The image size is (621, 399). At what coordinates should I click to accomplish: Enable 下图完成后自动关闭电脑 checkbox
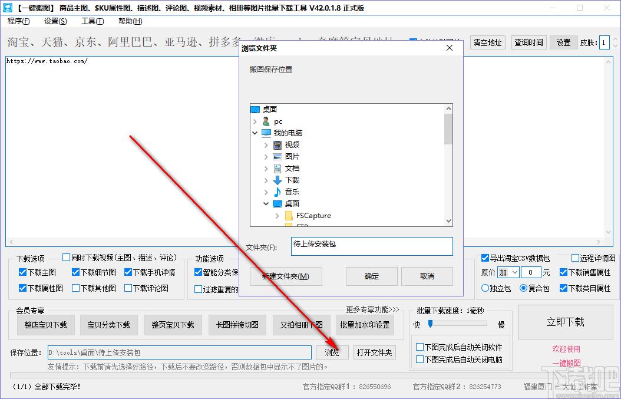point(419,360)
